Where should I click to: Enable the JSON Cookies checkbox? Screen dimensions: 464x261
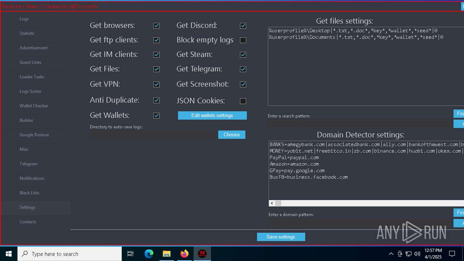(243, 101)
